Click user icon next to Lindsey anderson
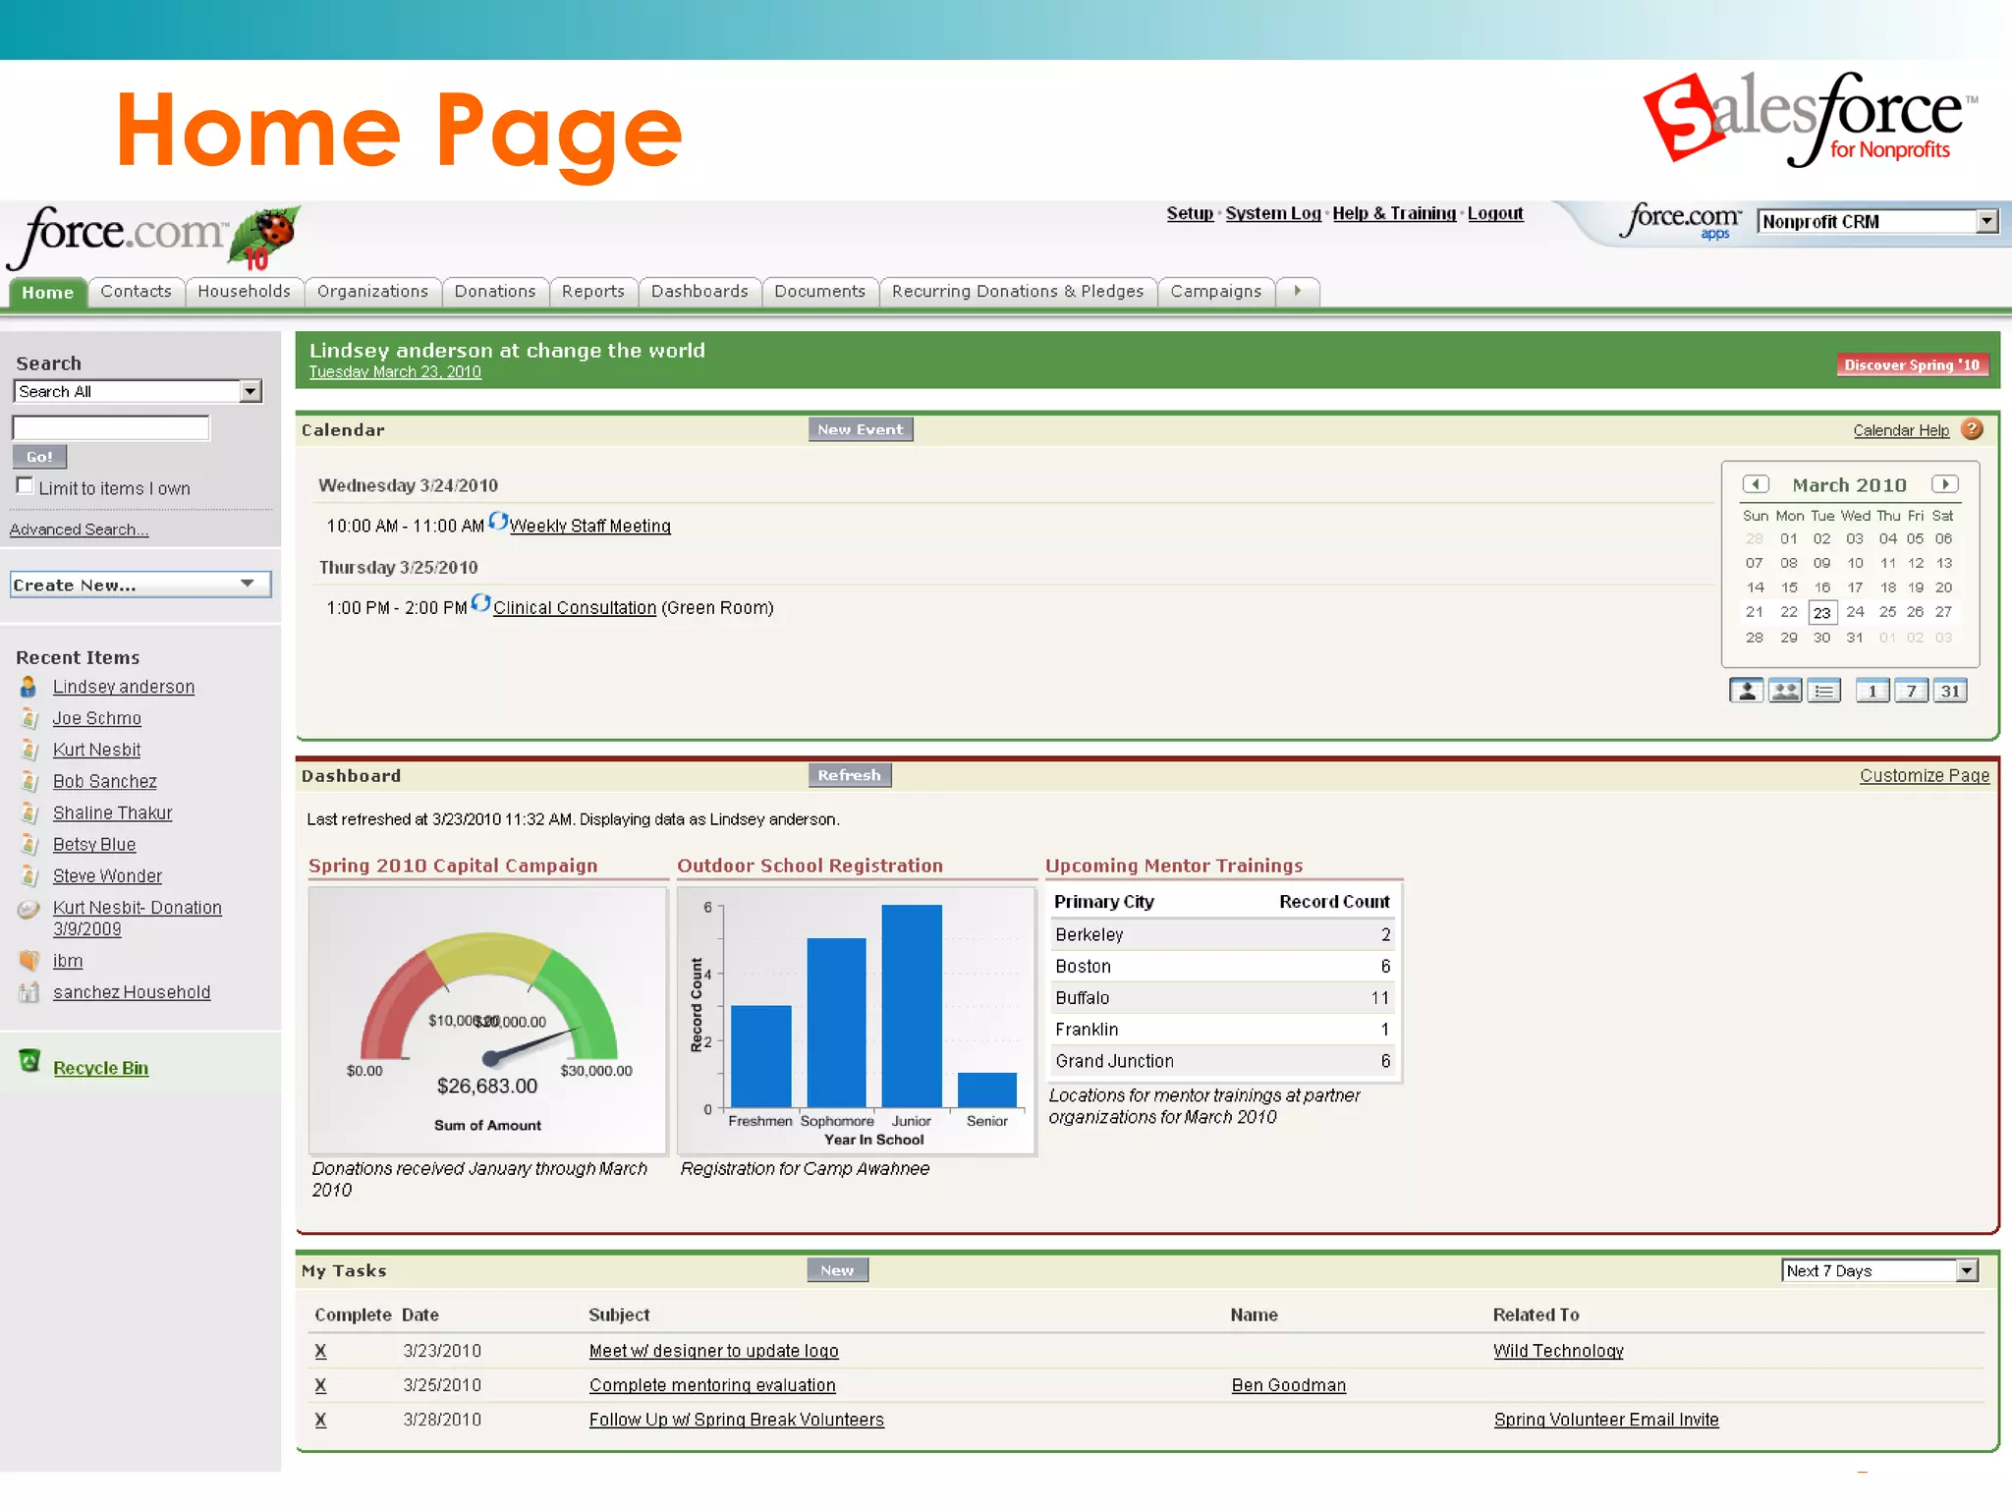This screenshot has width=2012, height=1509. [28, 686]
